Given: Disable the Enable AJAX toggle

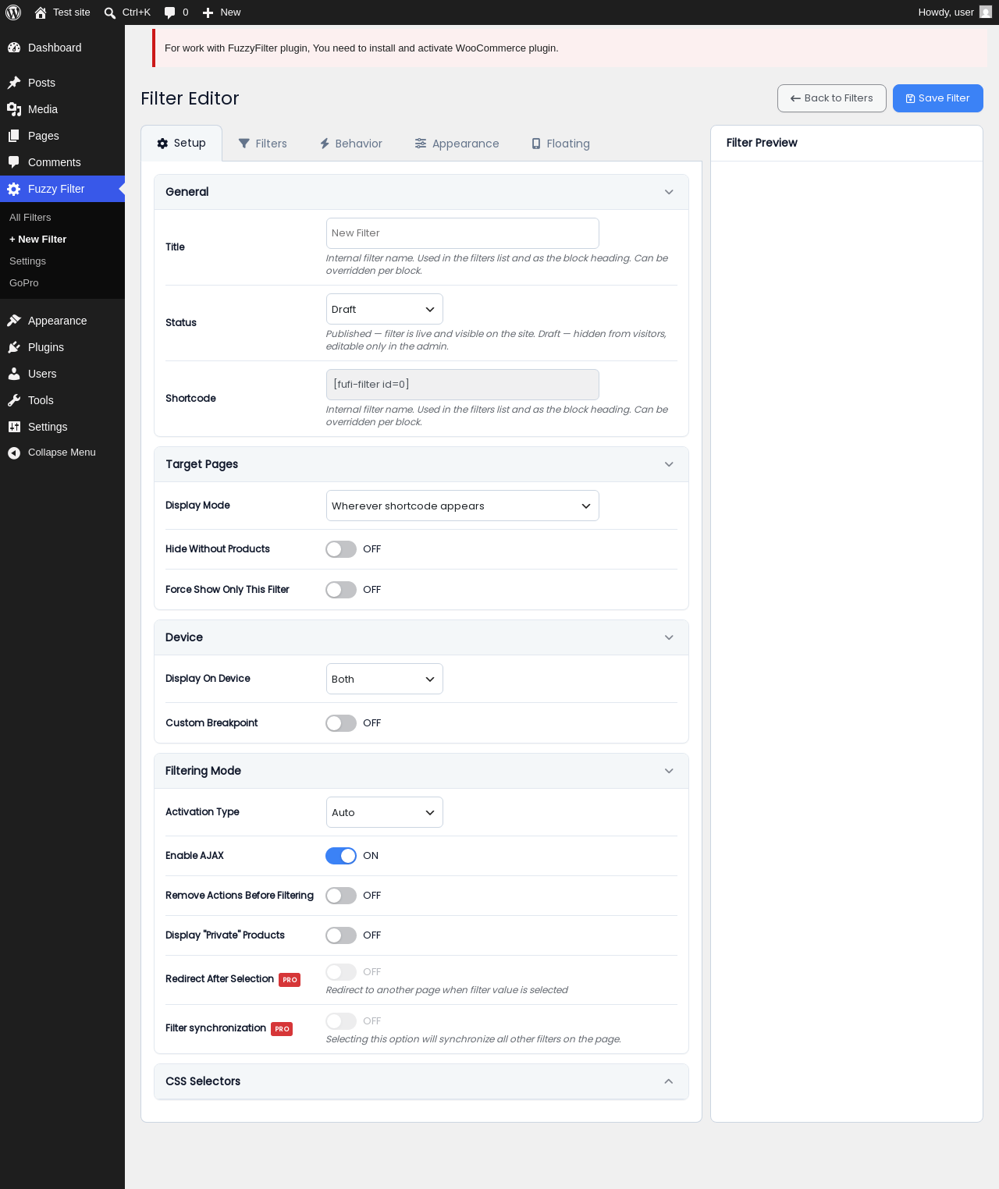Looking at the screenshot, I should pos(341,856).
